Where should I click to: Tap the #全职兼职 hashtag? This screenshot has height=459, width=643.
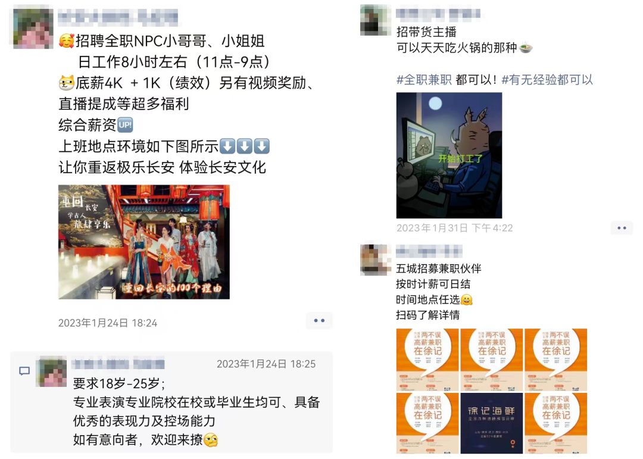click(x=424, y=80)
